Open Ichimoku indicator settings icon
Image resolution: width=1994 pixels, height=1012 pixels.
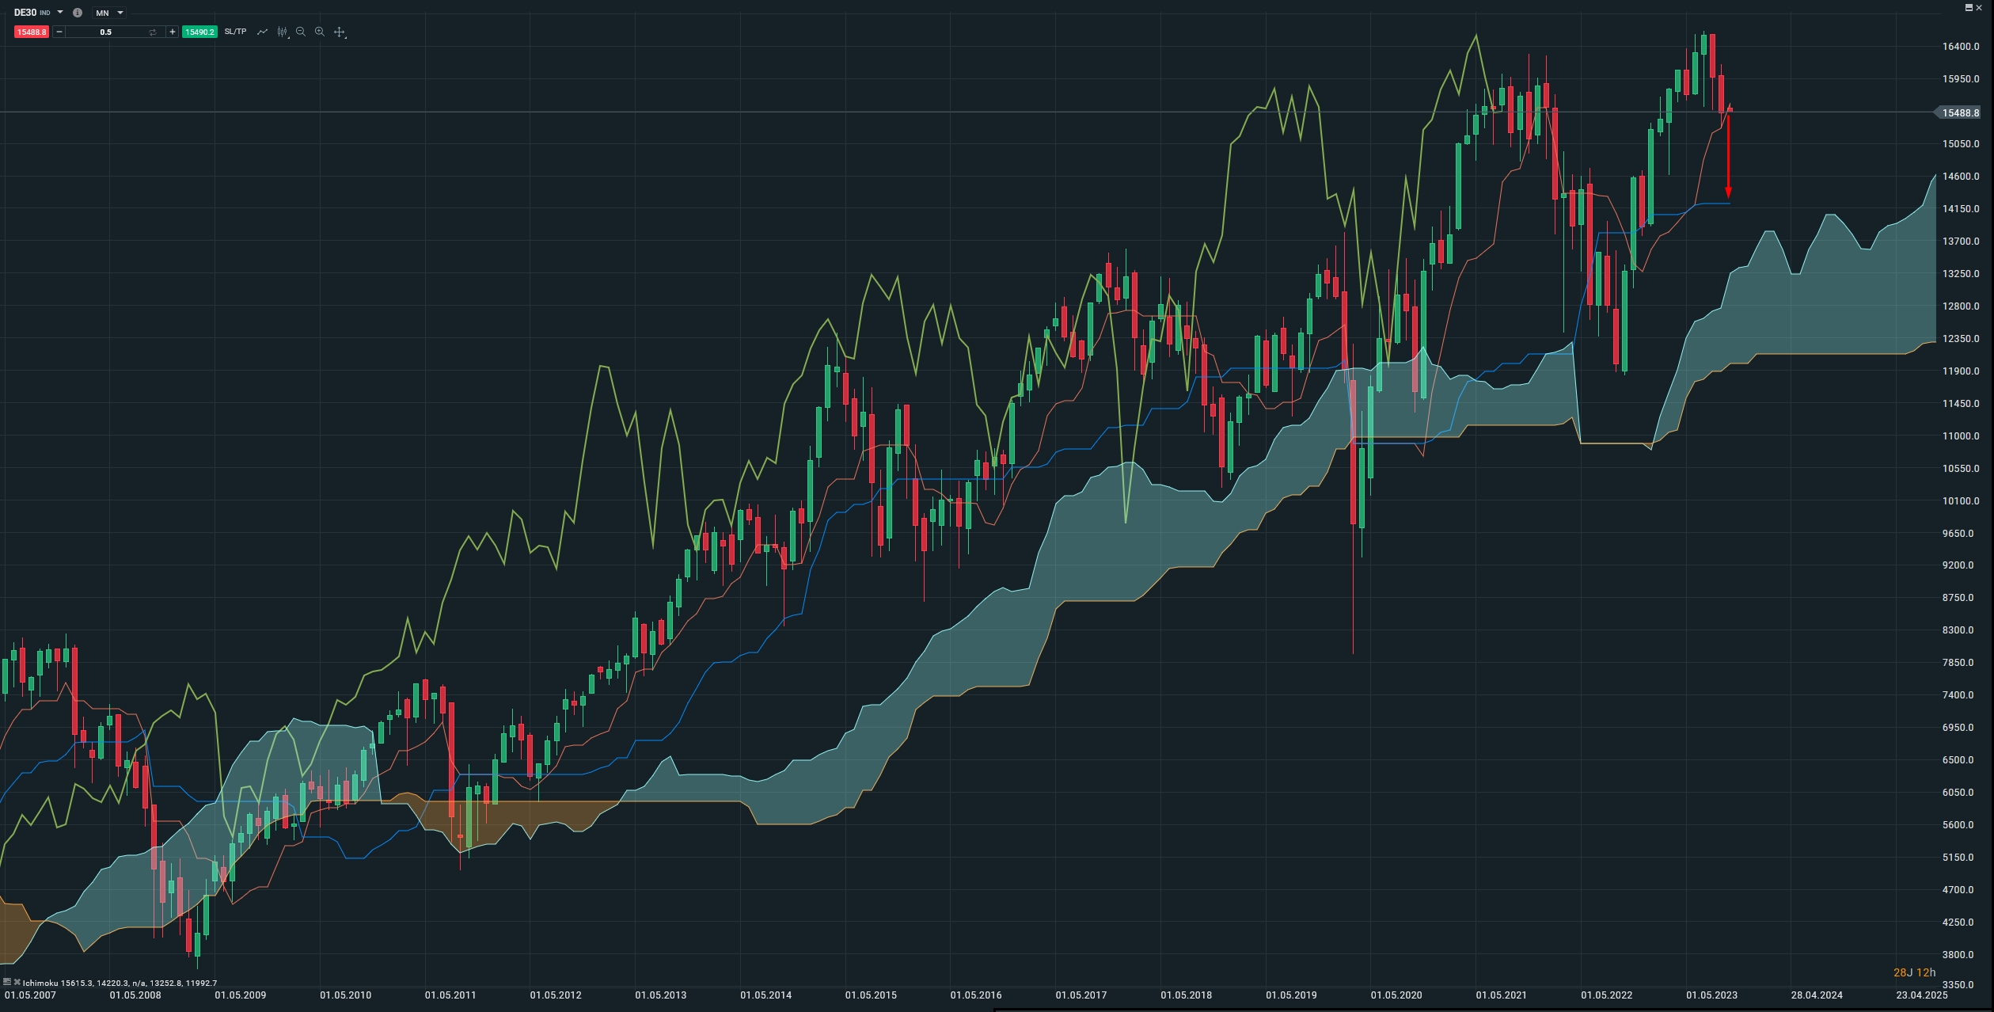tap(7, 982)
